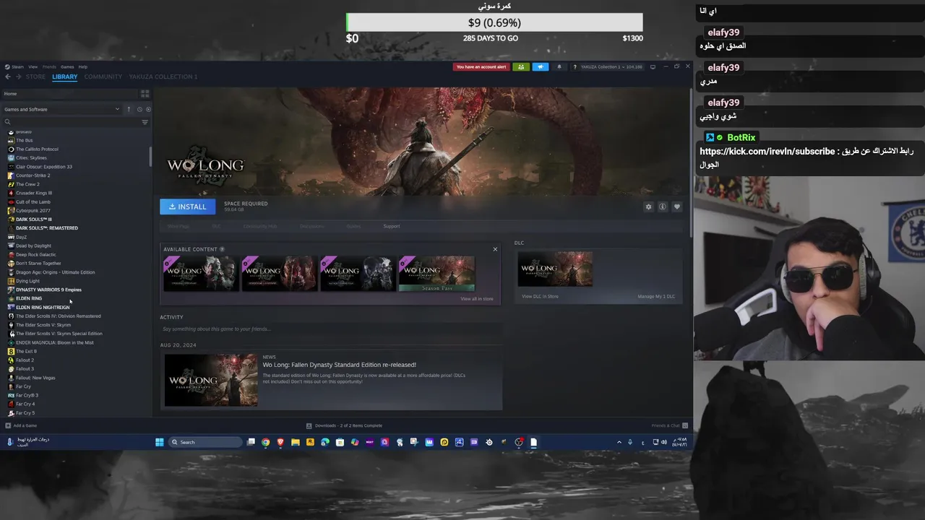
Task: Click the library list scrollbar
Action: (x=150, y=155)
